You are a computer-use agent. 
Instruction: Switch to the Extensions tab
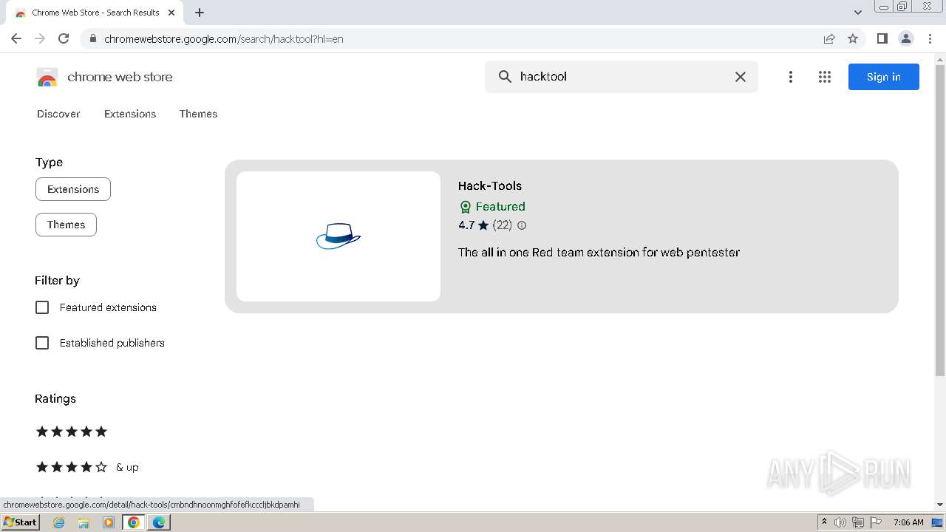coord(130,114)
